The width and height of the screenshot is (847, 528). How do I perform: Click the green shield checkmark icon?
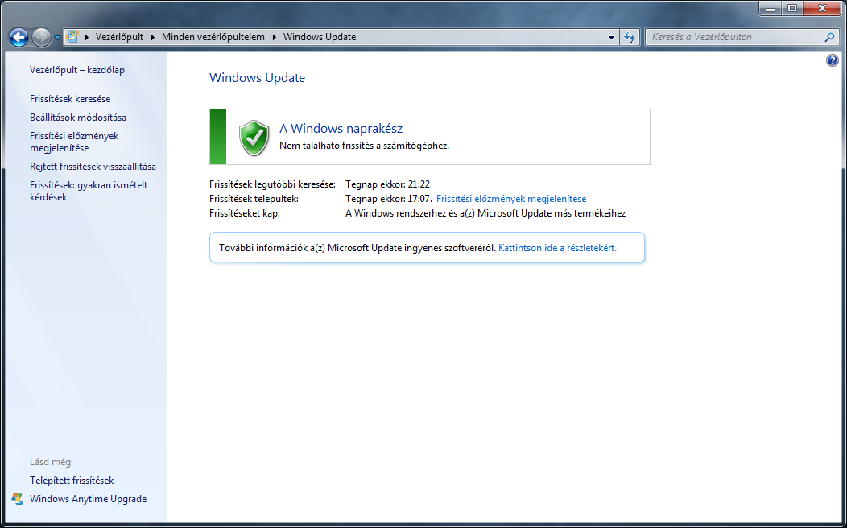pos(254,138)
